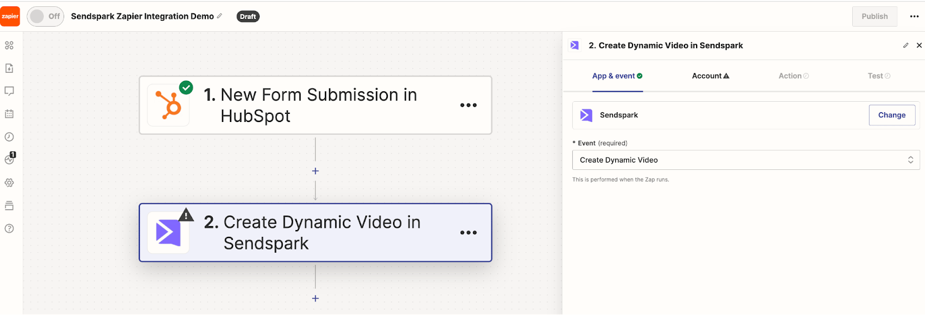Open the Zapier home logo
925x315 pixels.
pyautogui.click(x=10, y=16)
